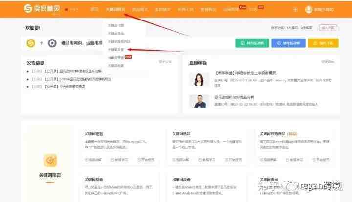Open the 关键词反查 feature card title
The height and width of the screenshot is (202, 352).
(93, 180)
